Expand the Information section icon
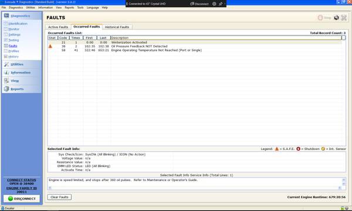Viewport: 352px width, 211px height. point(6,73)
